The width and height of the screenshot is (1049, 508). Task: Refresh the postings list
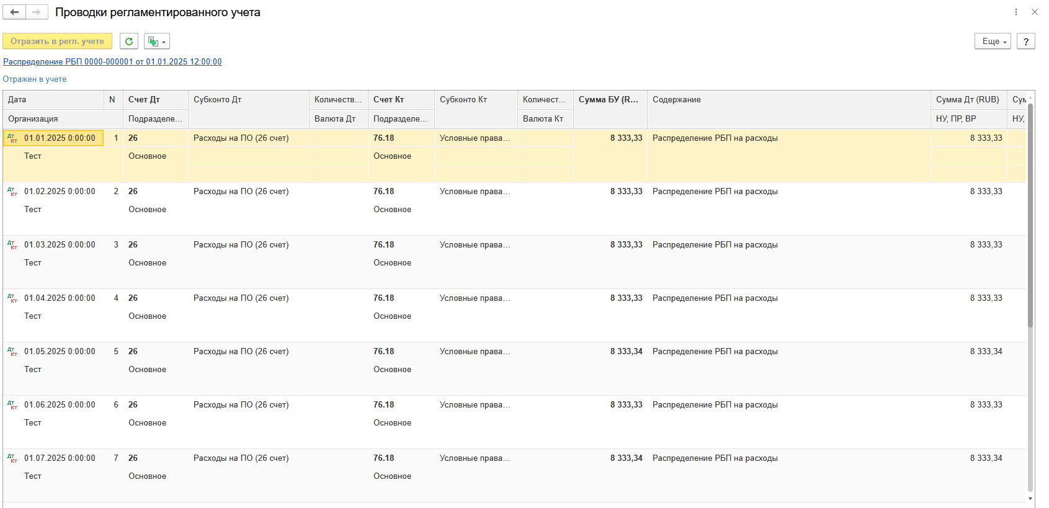click(x=129, y=41)
